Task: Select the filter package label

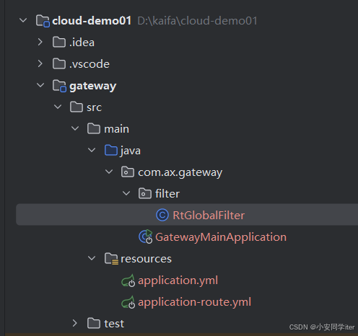Action: pos(167,193)
